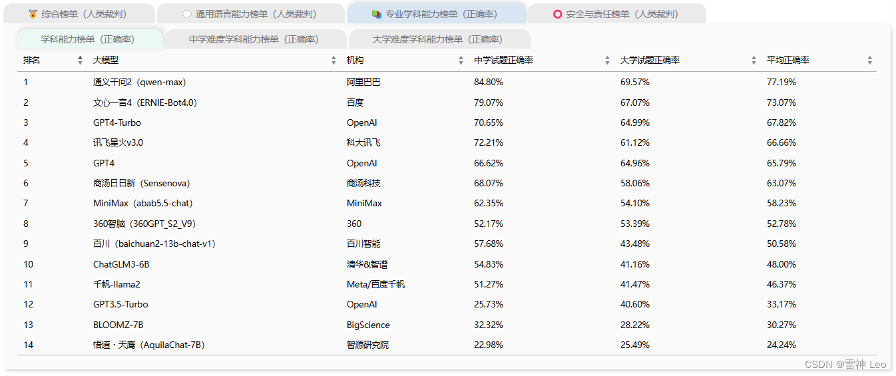
Task: Click MiniMax（abab5.5-chat）model name
Action: (x=143, y=203)
